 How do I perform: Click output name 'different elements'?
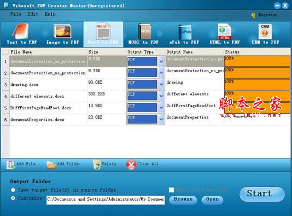[x=188, y=94]
